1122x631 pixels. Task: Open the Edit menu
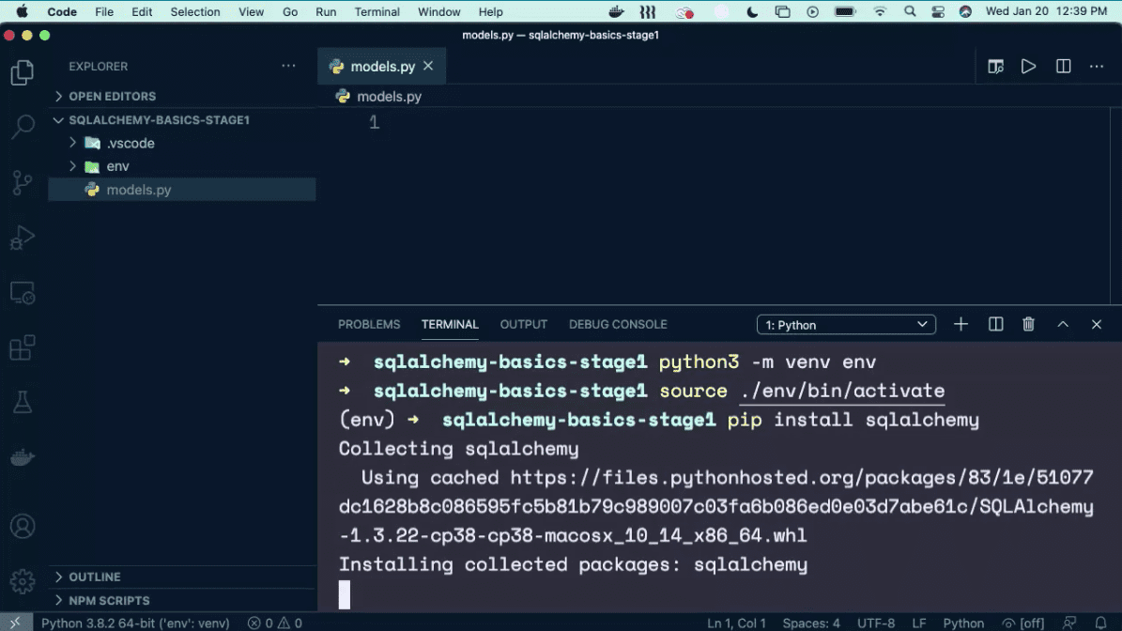tap(142, 11)
